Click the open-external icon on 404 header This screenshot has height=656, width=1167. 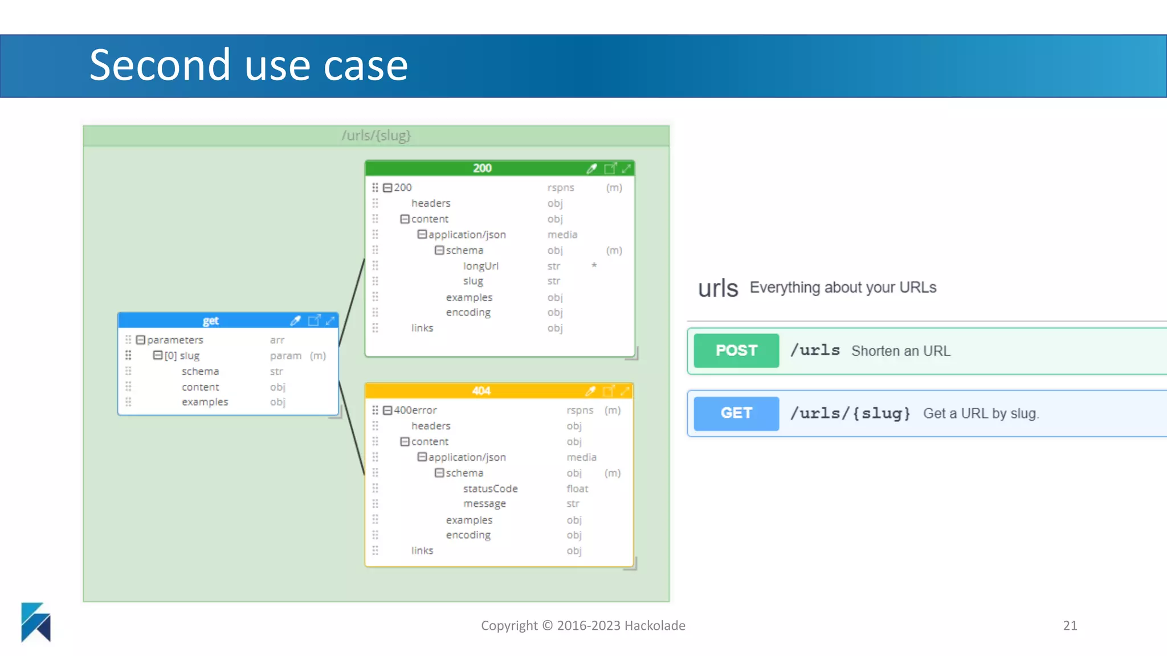[x=608, y=391]
